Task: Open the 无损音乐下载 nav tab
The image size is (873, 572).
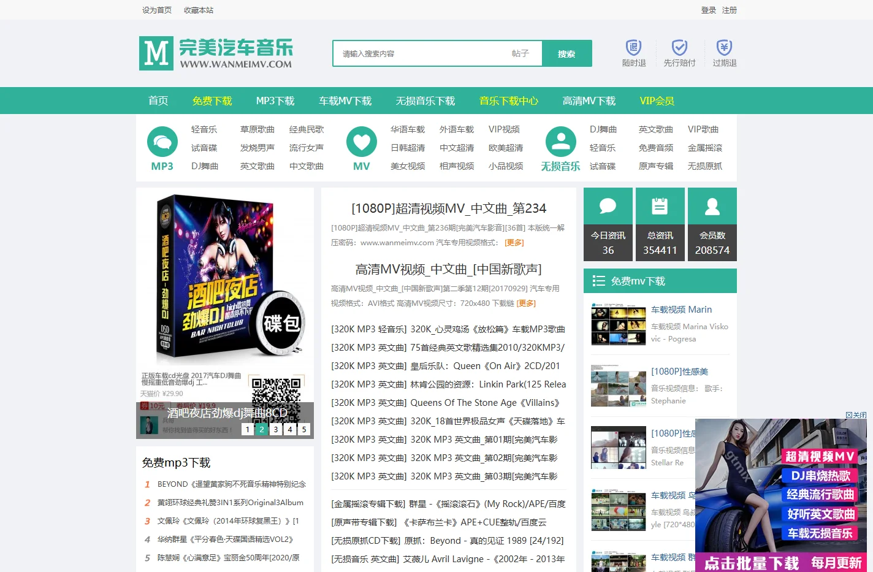Action: pos(425,101)
